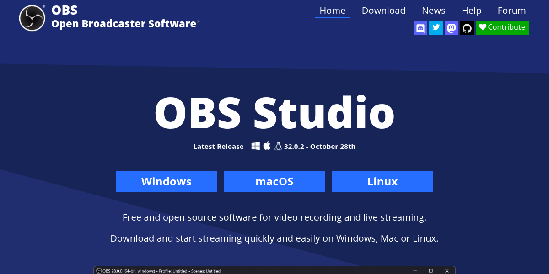Open the Download page

tap(383, 10)
